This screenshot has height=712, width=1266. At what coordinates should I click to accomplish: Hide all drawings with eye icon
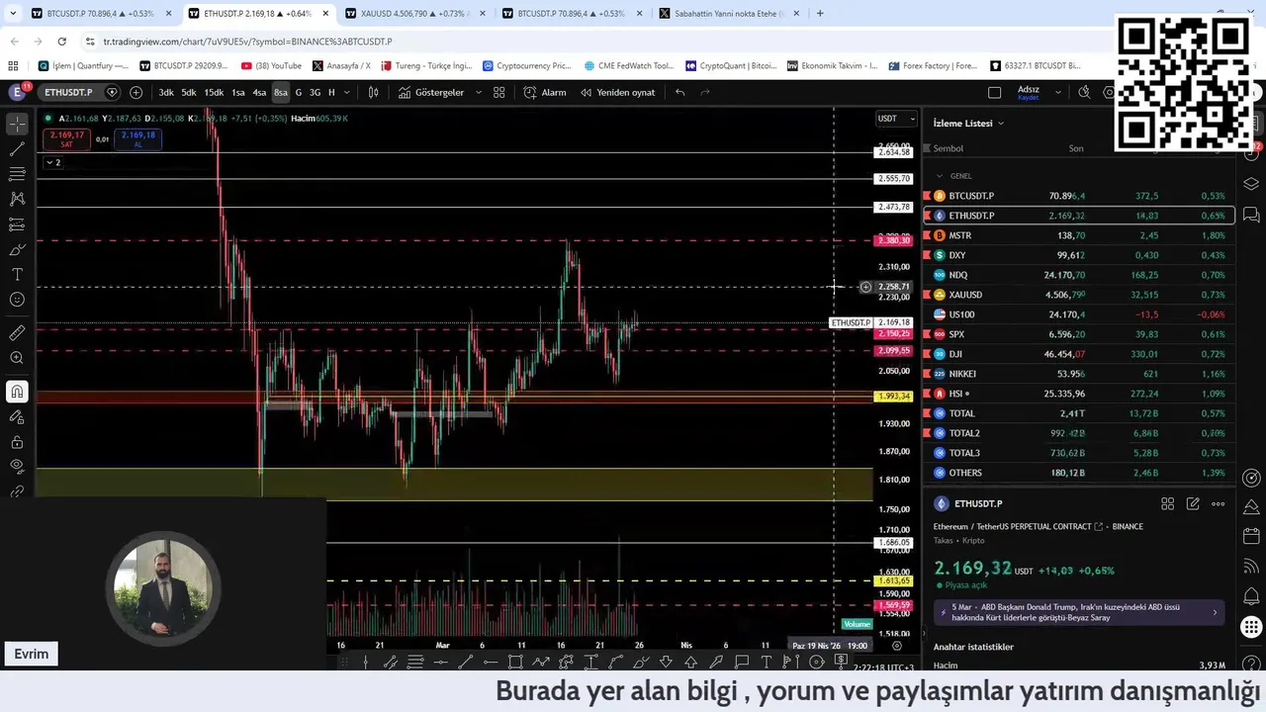click(17, 466)
